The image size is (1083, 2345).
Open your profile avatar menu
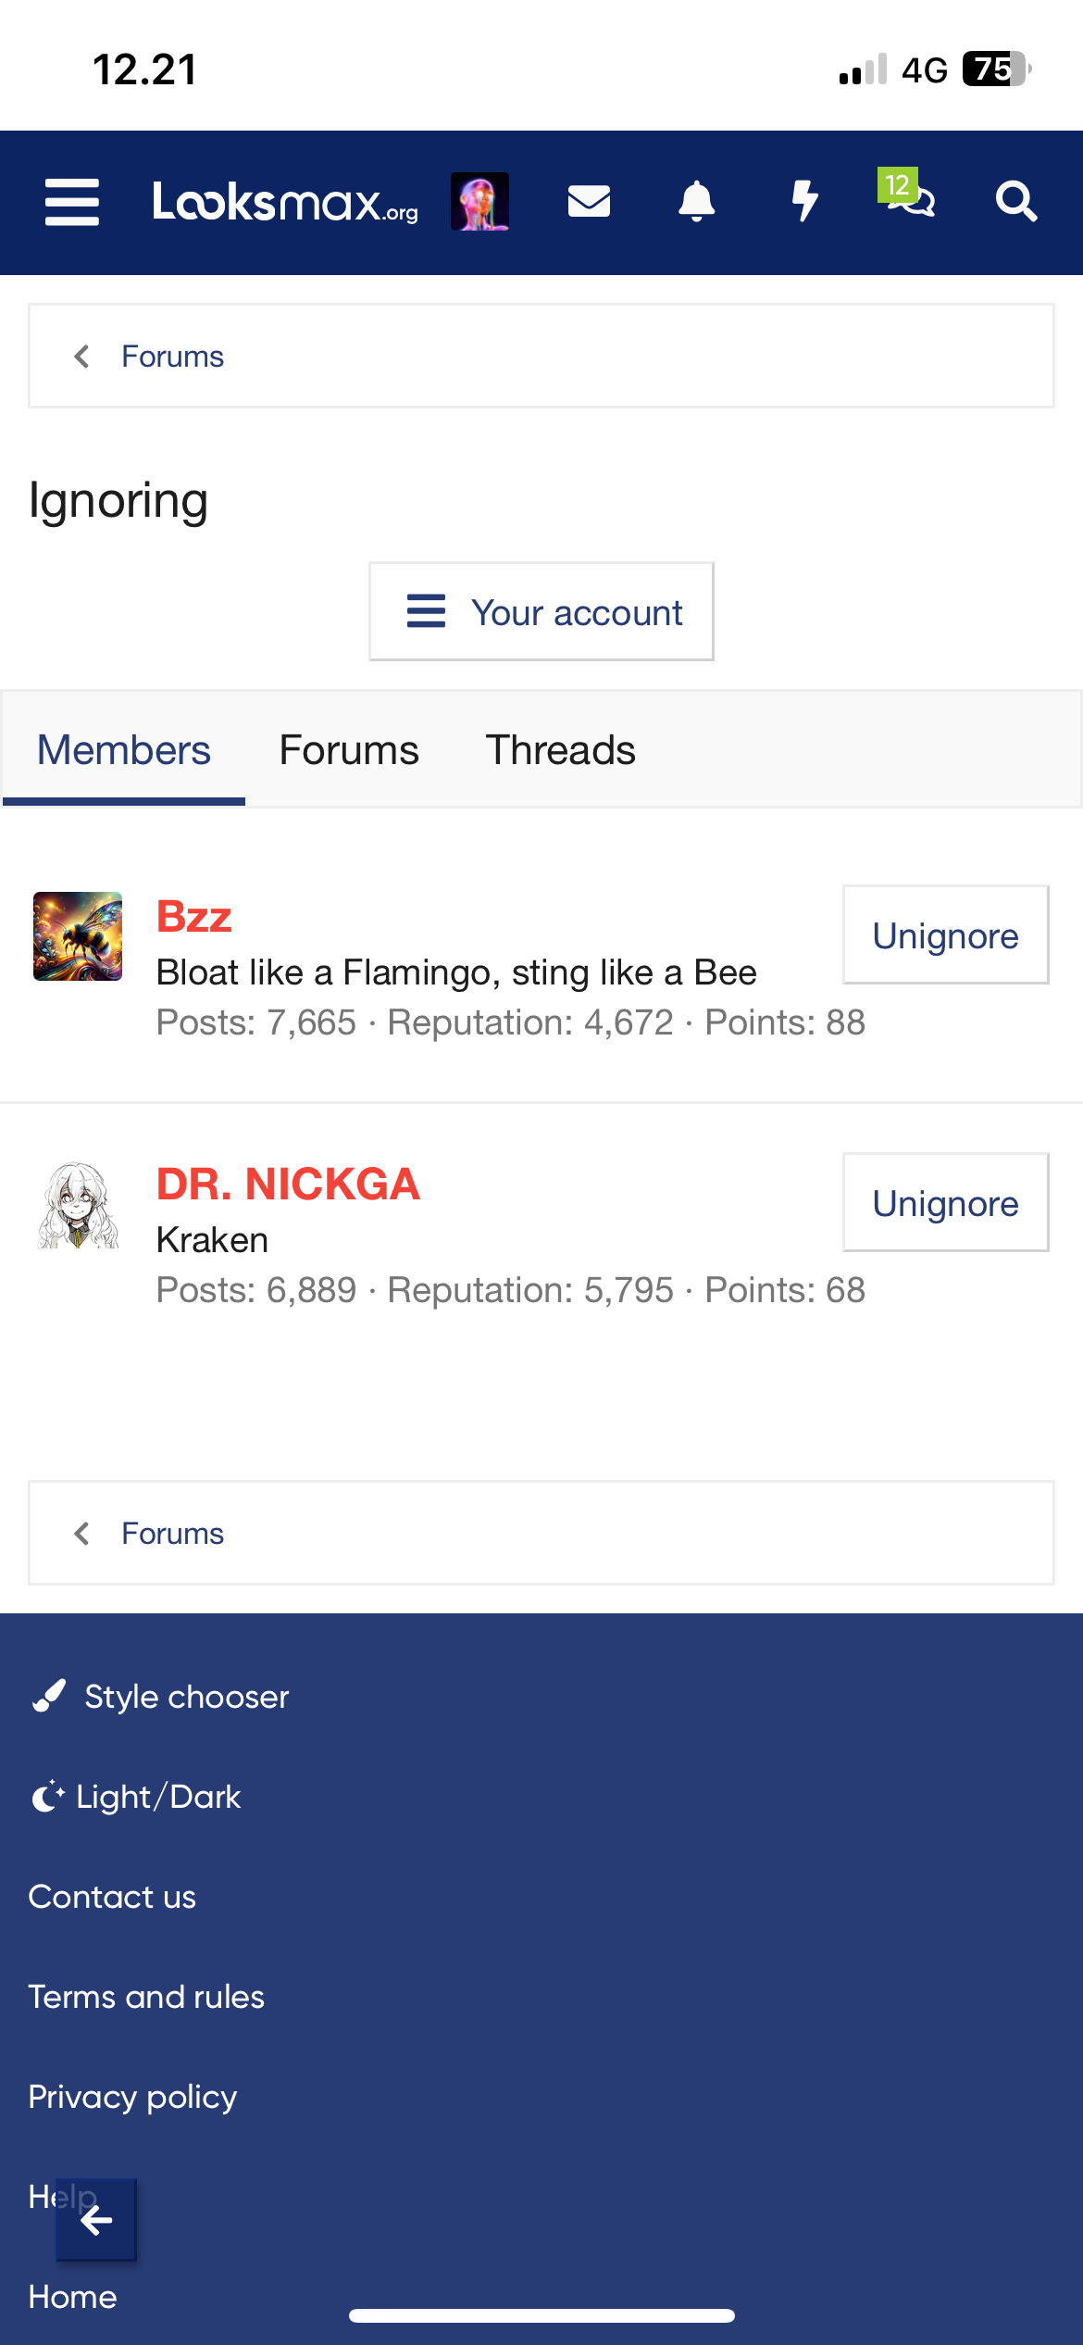[479, 202]
